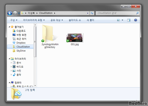Expand the 문서 library
Image resolution: width=148 pixels, height=106 pixels.
11,63
